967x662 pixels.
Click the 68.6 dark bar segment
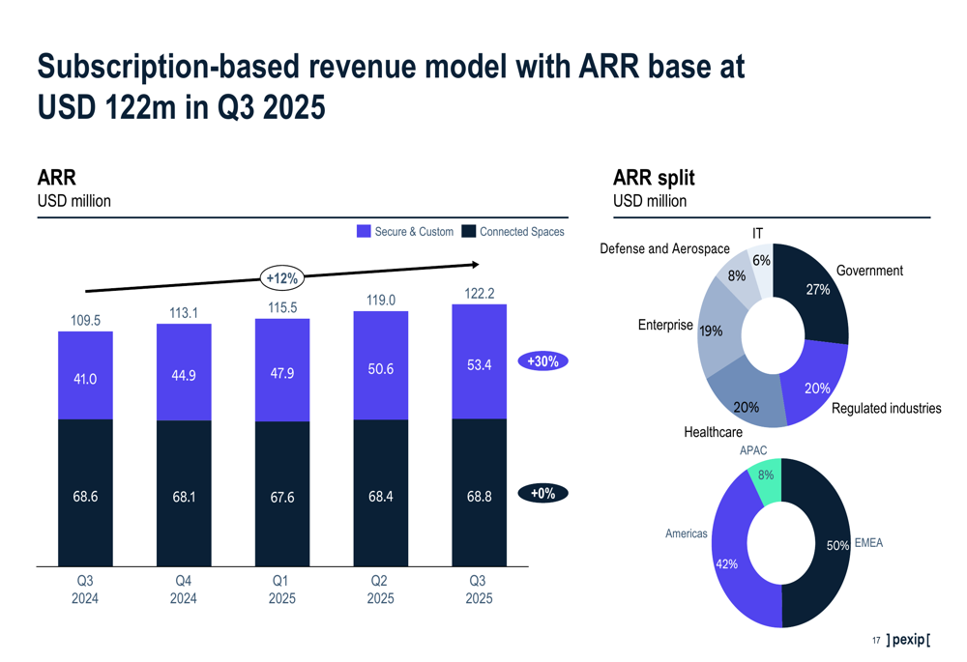coord(85,493)
